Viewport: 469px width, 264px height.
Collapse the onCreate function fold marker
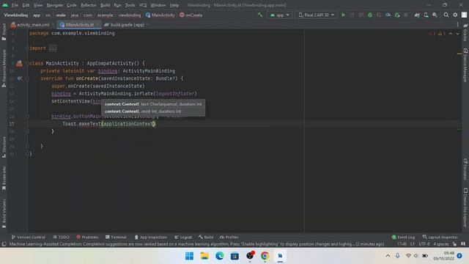pyautogui.click(x=27, y=78)
